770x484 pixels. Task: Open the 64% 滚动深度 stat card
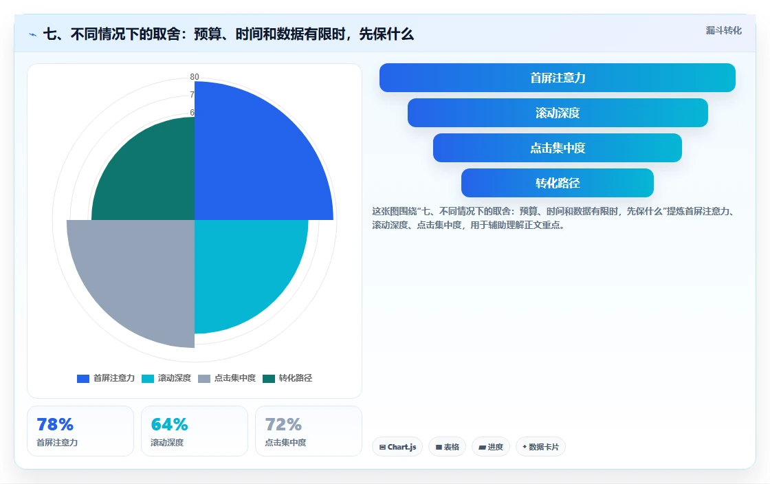(x=195, y=431)
